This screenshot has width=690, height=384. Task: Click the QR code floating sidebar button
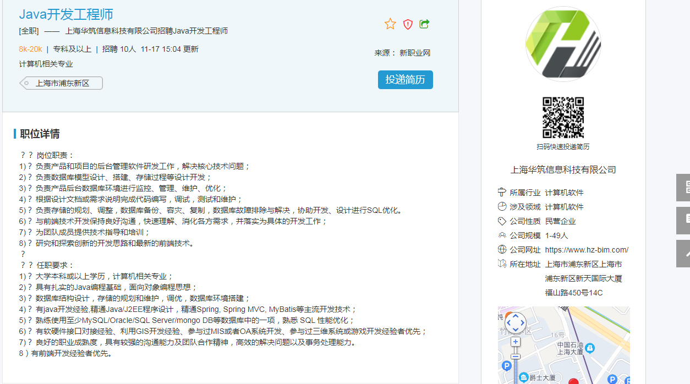683,187
